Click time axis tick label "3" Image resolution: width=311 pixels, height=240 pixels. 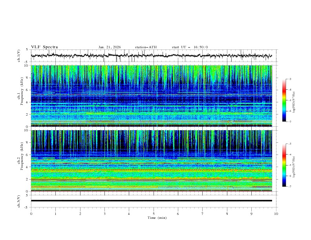point(104,214)
